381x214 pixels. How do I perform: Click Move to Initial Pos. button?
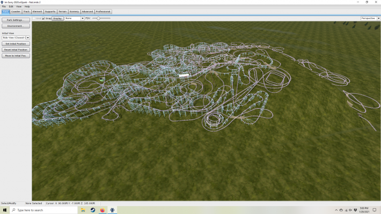(x=16, y=56)
